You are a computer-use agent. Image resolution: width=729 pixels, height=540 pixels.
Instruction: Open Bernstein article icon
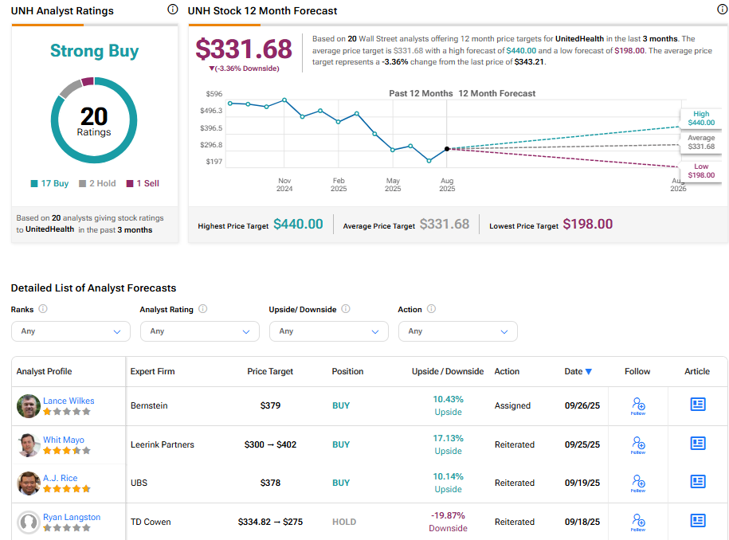[698, 405]
